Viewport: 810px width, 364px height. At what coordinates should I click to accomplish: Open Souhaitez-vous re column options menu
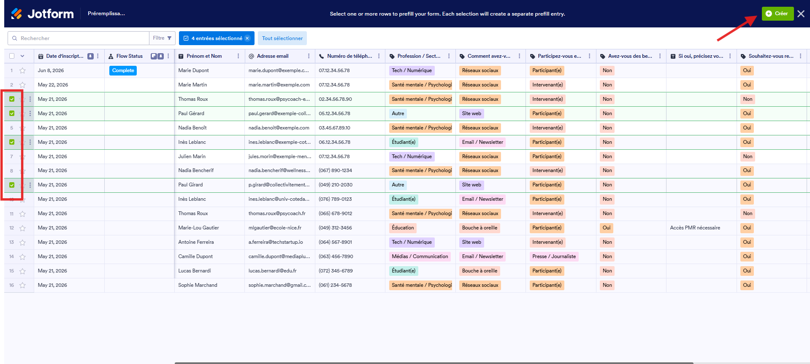coord(800,56)
